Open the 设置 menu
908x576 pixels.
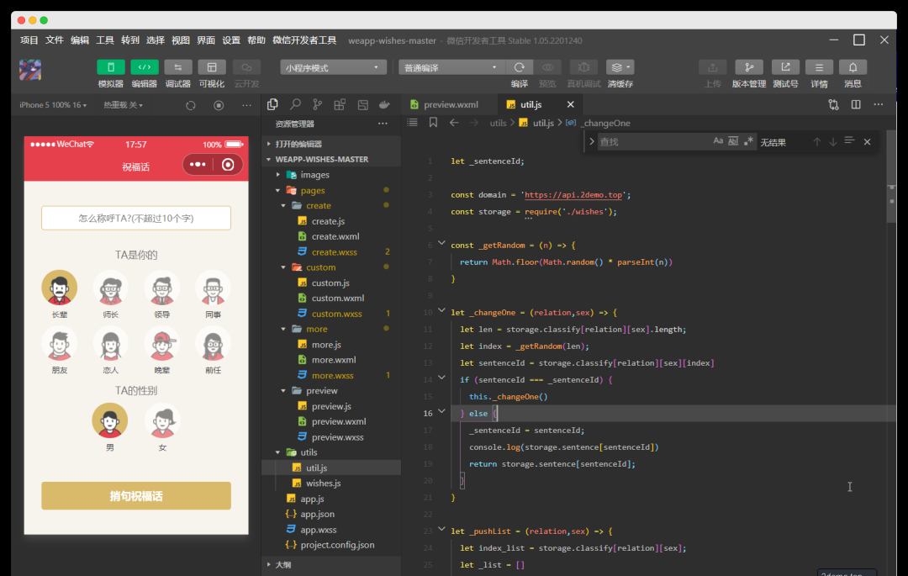(x=231, y=40)
